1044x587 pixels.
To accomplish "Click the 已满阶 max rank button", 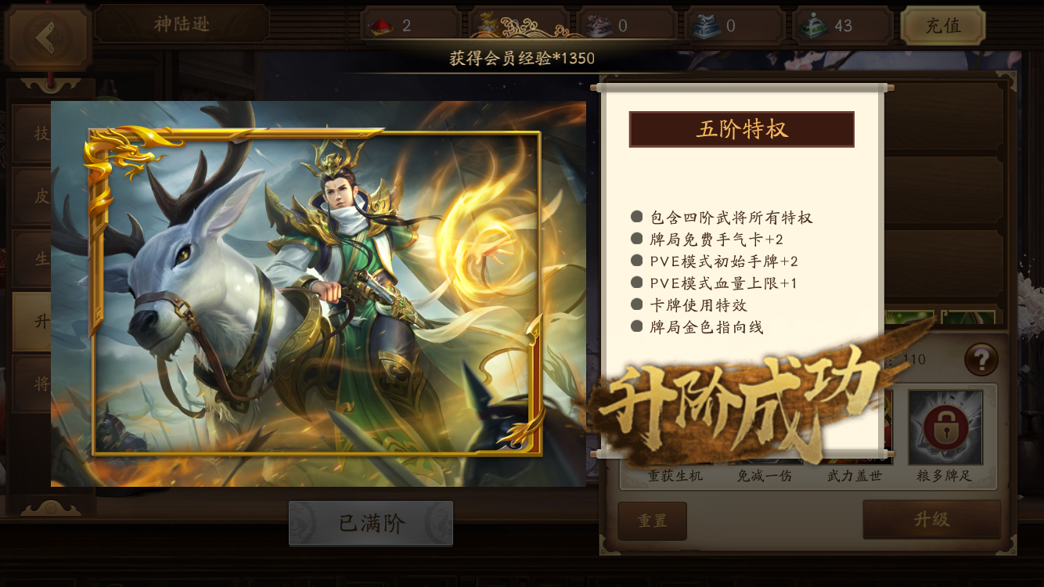I will point(371,523).
